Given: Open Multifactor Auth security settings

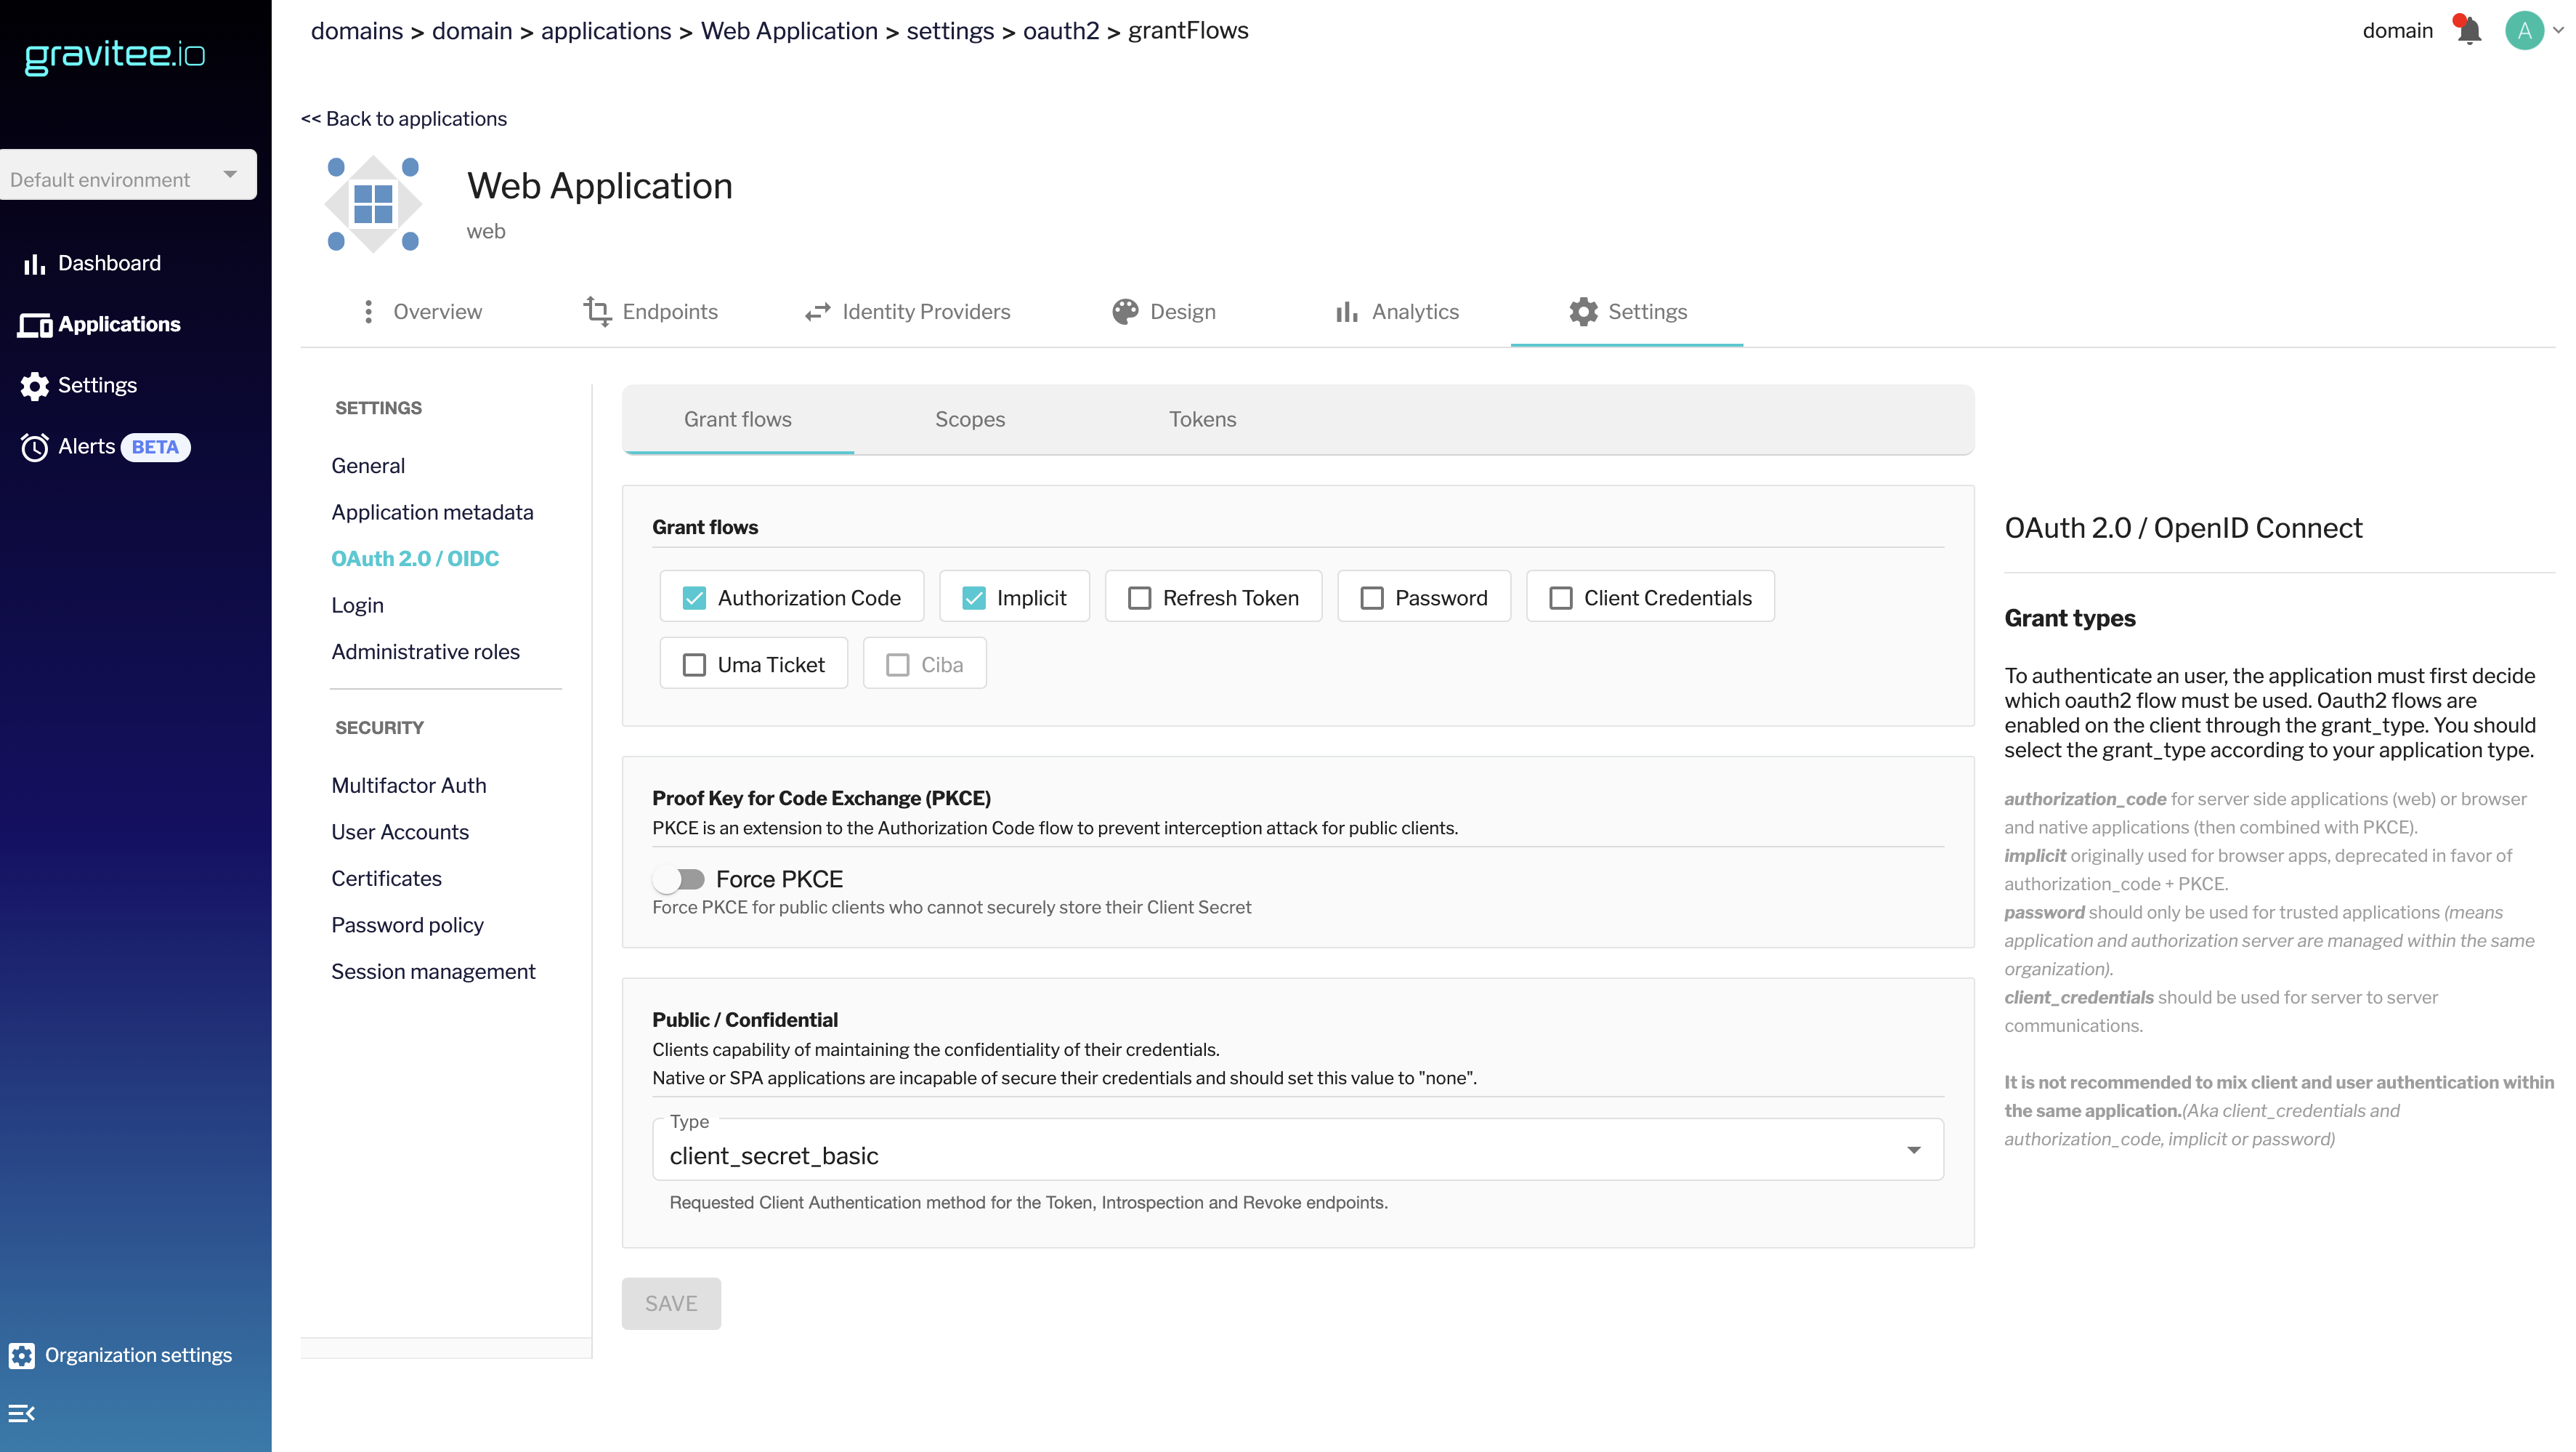Looking at the screenshot, I should tap(408, 786).
